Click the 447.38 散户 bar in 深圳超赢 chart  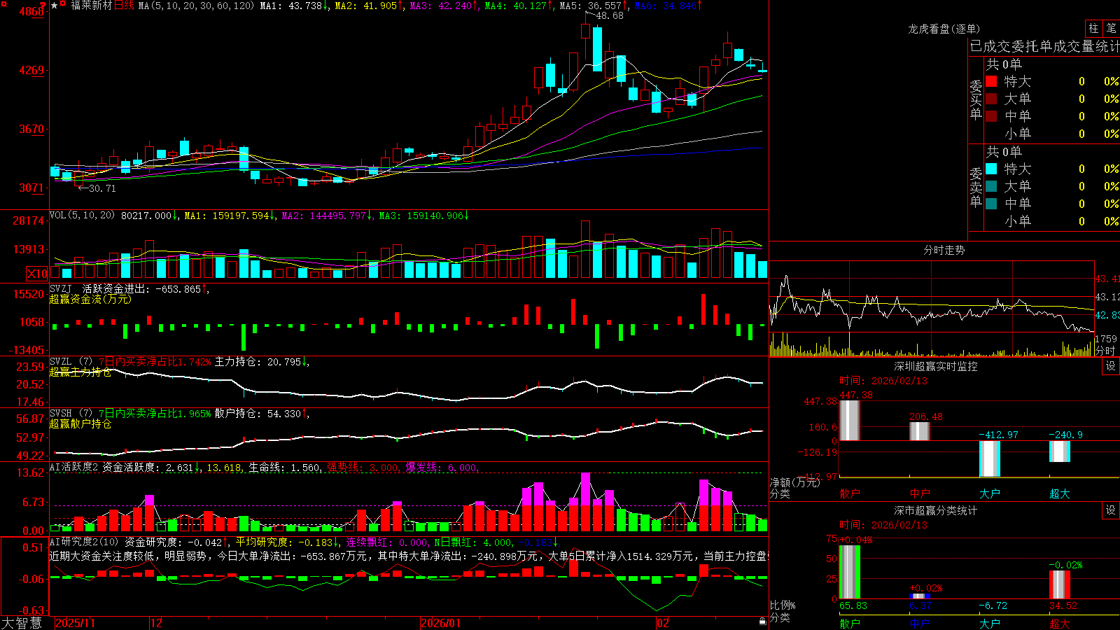[850, 420]
